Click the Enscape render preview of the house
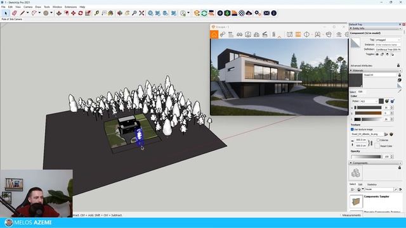 click(x=279, y=77)
